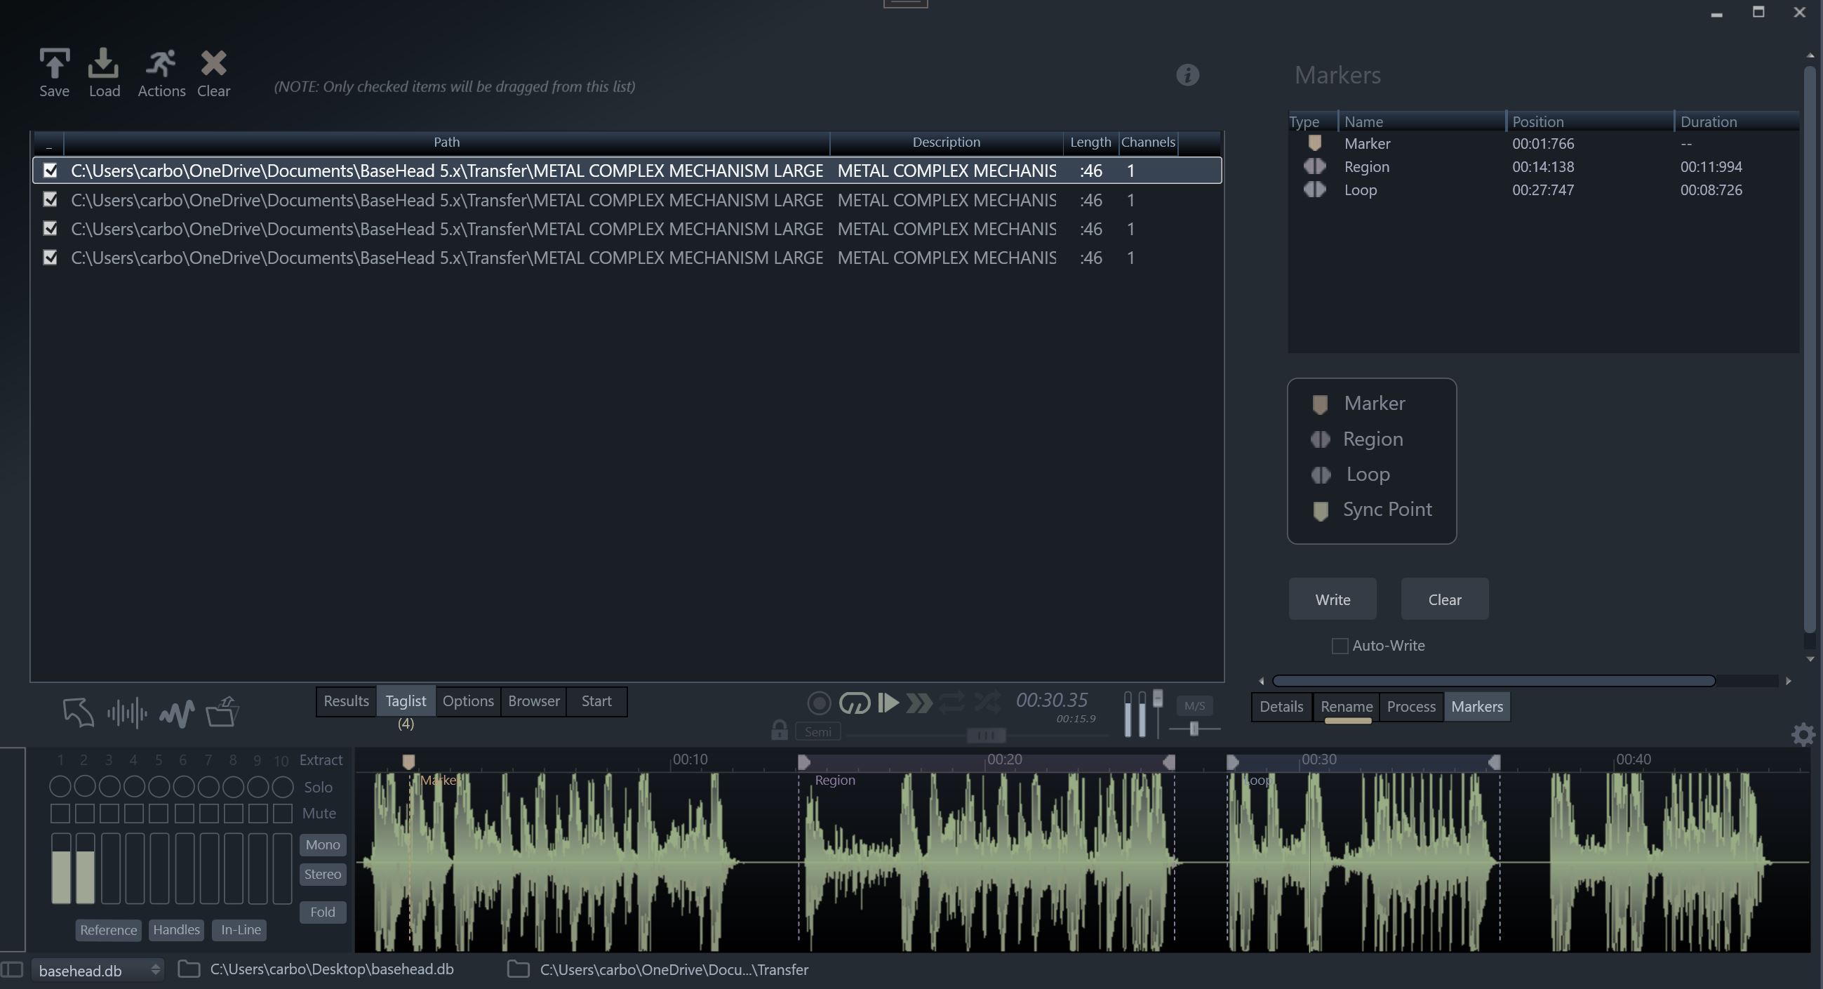
Task: Click the Stereo button
Action: point(323,875)
